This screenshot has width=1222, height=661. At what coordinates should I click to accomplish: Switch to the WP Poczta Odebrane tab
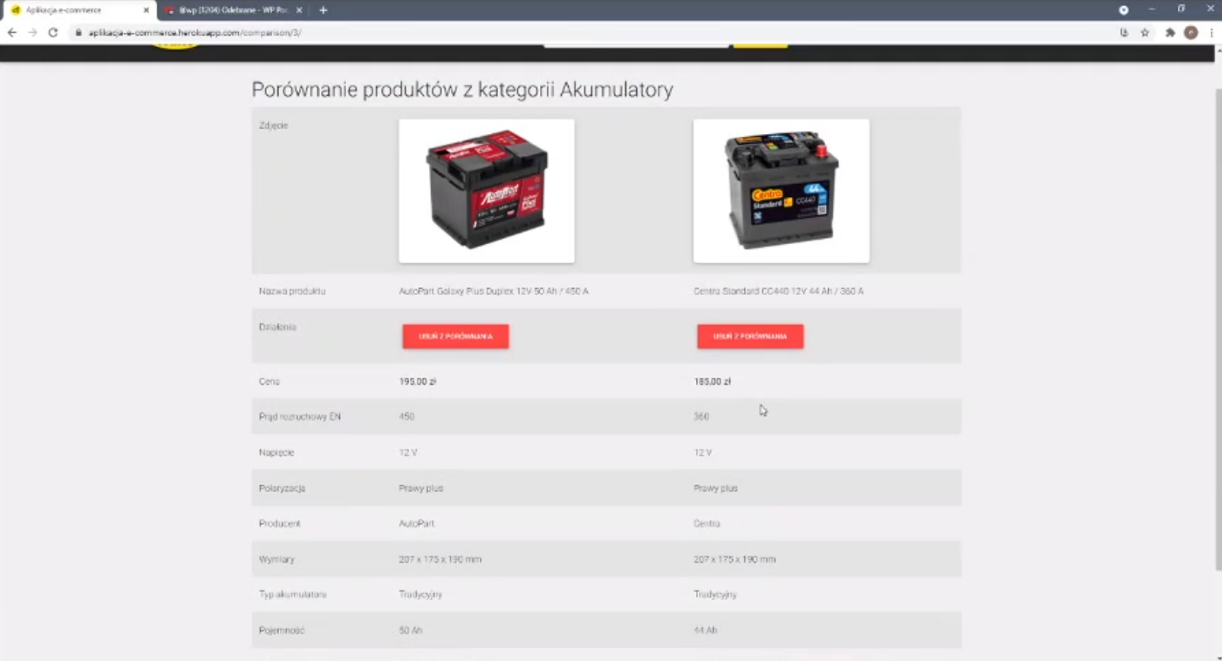(232, 10)
